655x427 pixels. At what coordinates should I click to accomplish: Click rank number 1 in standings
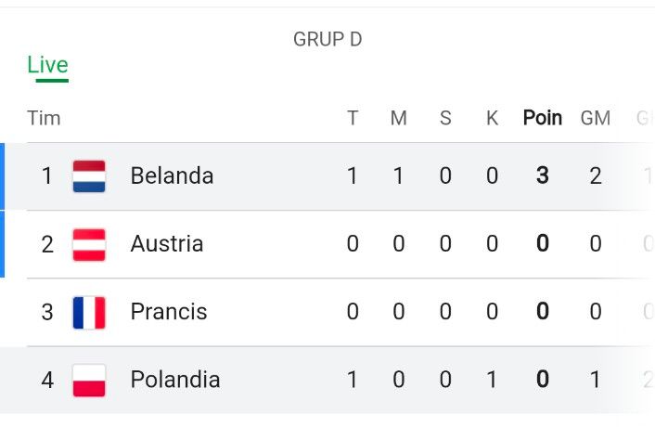(47, 175)
